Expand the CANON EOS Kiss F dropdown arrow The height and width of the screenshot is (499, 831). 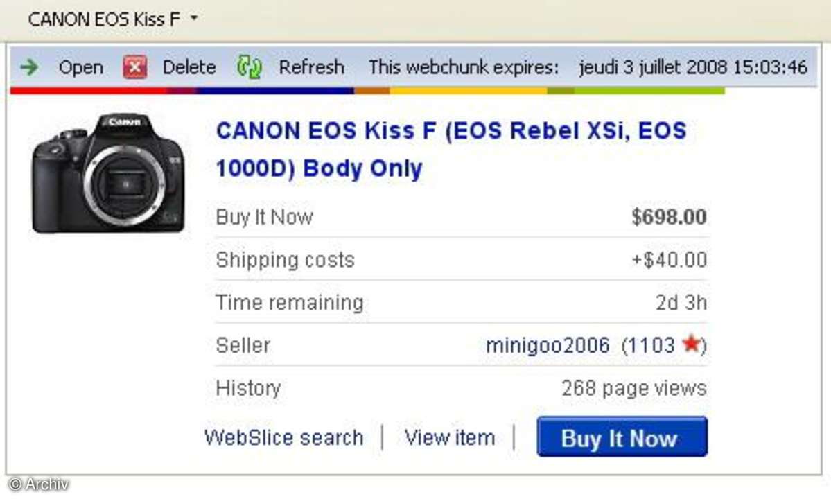[x=194, y=18]
